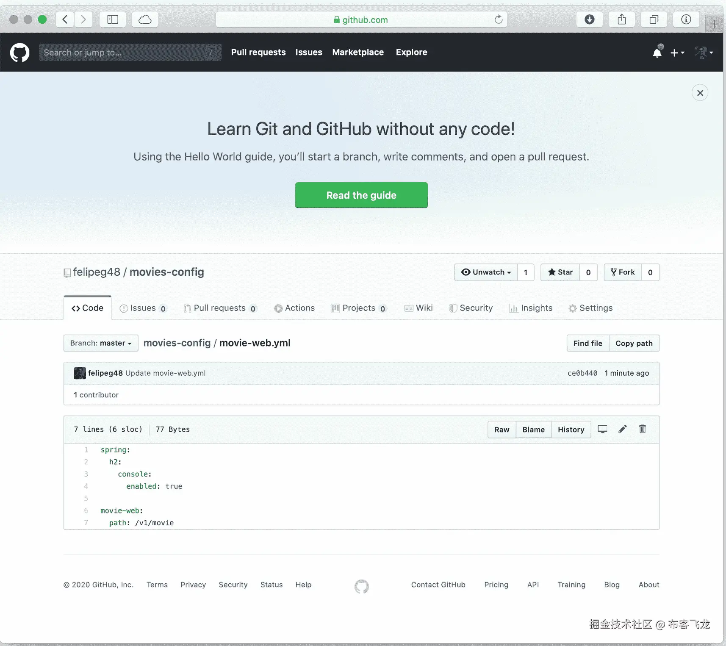The width and height of the screenshot is (726, 646).
Task: Select line number 1 of the file
Action: click(86, 450)
